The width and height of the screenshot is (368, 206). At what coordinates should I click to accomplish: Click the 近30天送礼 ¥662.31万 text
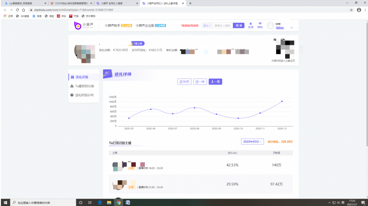[x=147, y=50]
